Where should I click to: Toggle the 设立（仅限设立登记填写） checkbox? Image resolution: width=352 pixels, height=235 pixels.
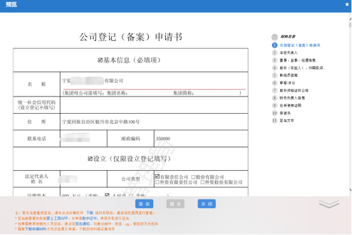tap(90, 159)
